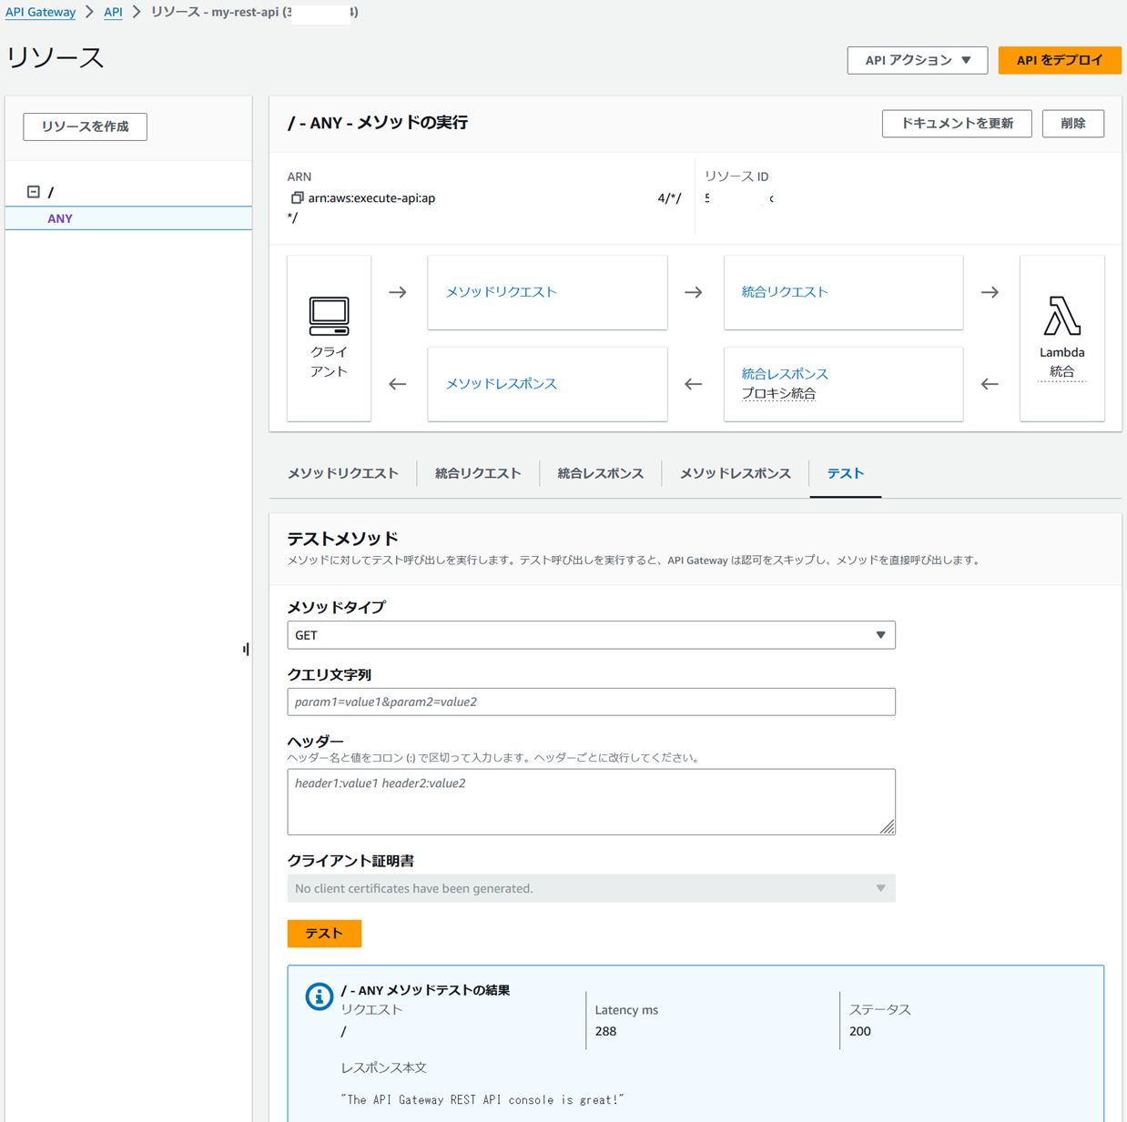Open メソッドリクエスト from the flow diagram

click(501, 292)
